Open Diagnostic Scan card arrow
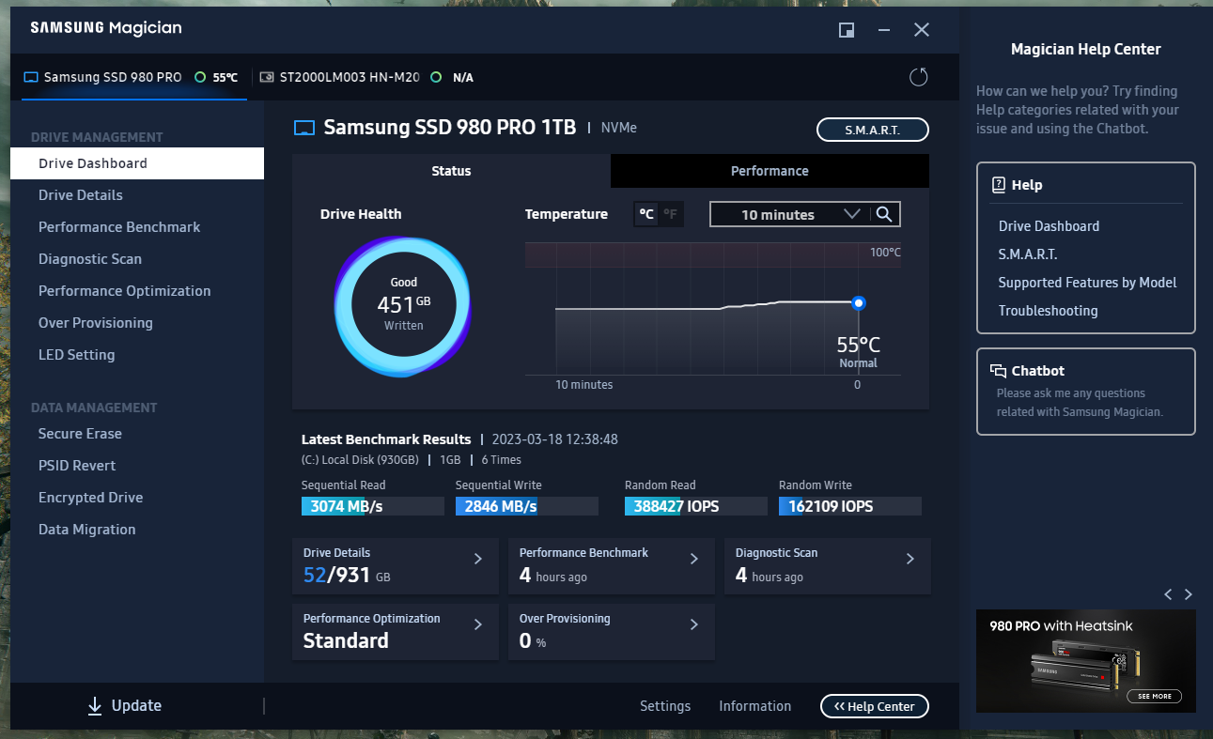The height and width of the screenshot is (739, 1213). tap(910, 559)
